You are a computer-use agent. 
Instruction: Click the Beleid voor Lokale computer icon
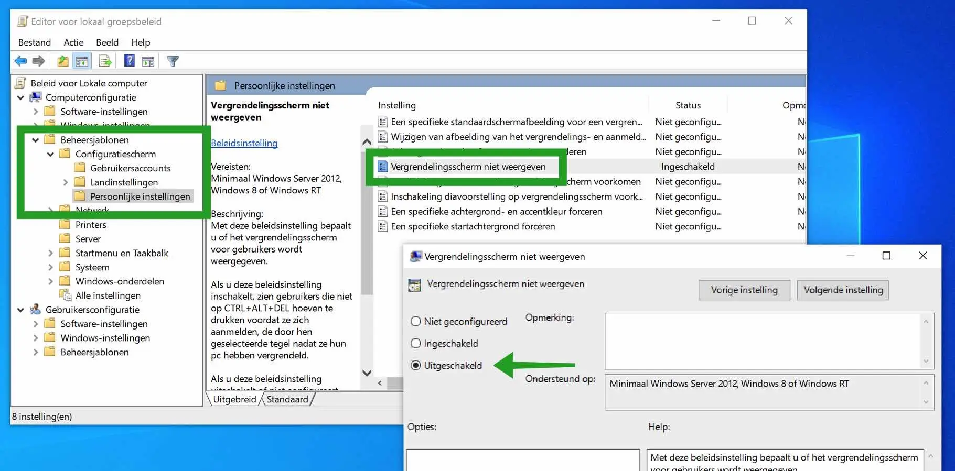pos(21,83)
